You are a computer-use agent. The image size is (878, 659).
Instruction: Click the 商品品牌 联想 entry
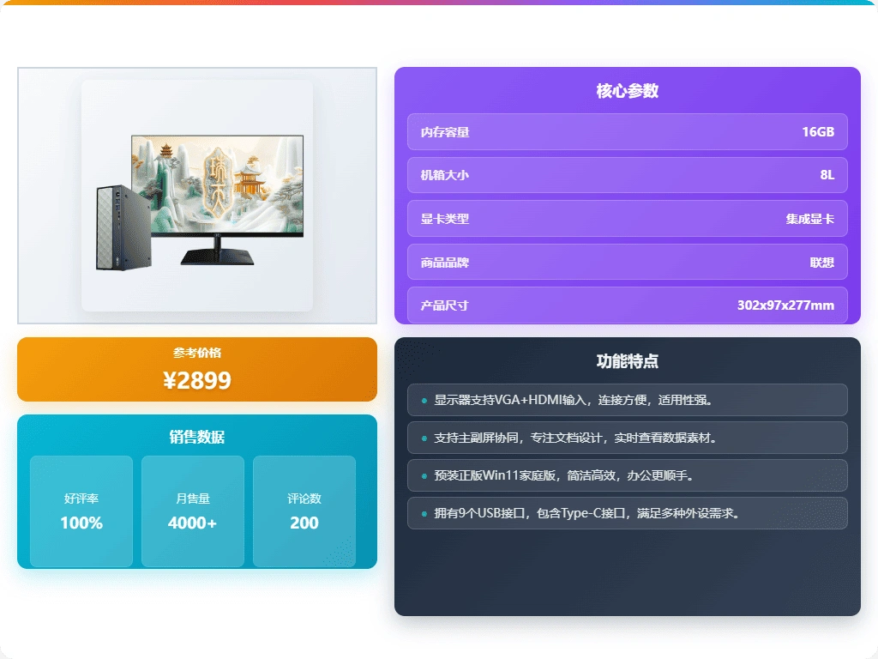(627, 262)
